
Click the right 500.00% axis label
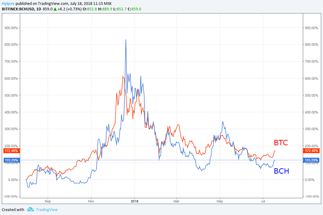312,95
